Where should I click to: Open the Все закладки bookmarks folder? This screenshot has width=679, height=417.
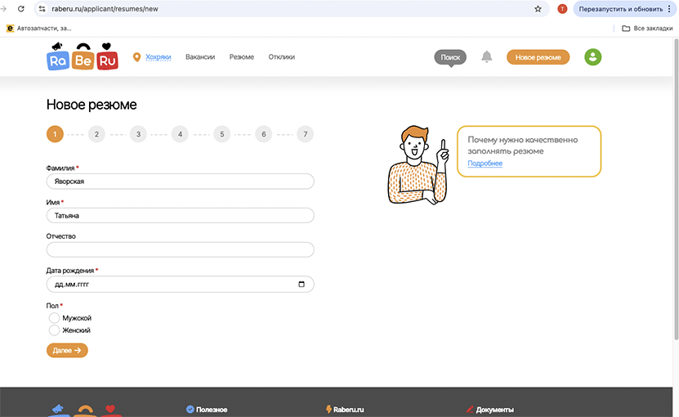click(644, 28)
